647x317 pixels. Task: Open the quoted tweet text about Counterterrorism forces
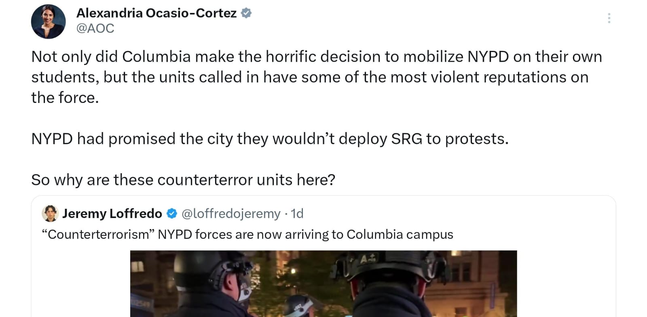247,234
